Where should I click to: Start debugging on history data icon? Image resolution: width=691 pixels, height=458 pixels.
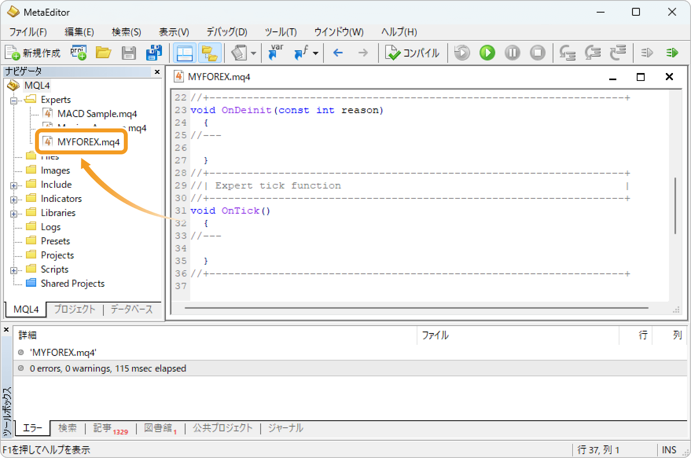point(462,53)
